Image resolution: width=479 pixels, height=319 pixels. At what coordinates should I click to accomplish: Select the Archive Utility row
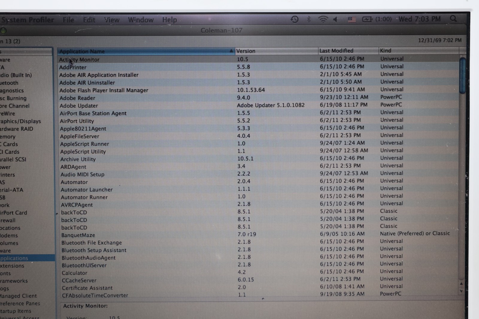258,159
